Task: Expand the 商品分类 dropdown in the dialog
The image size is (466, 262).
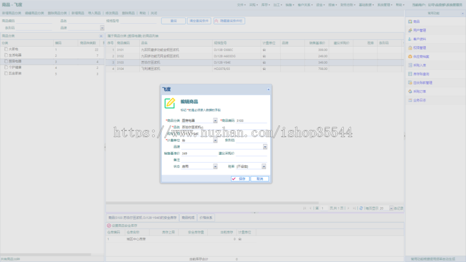Action: (215, 121)
